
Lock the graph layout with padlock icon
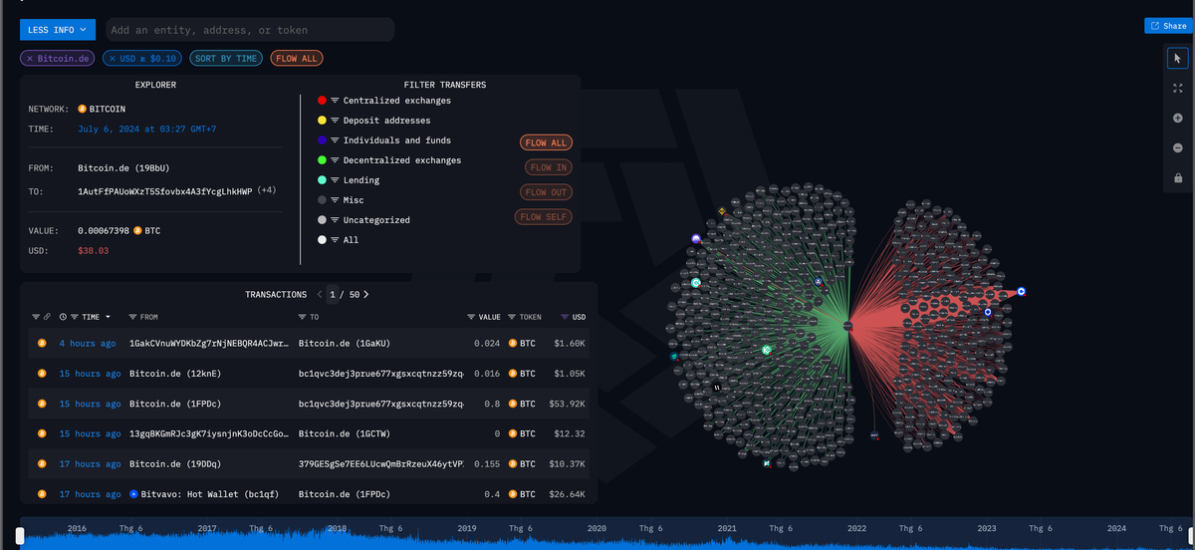1178,178
